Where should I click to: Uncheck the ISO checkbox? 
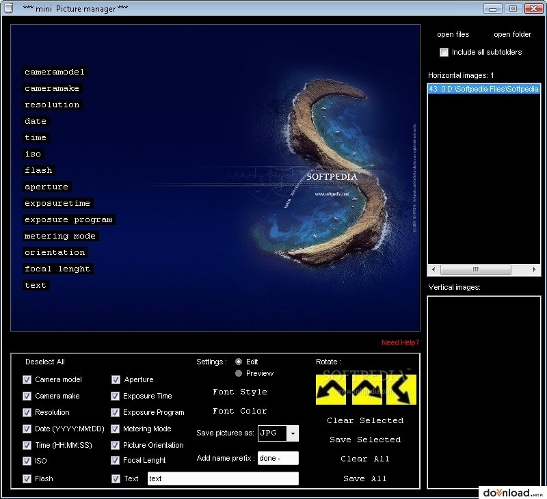(27, 461)
